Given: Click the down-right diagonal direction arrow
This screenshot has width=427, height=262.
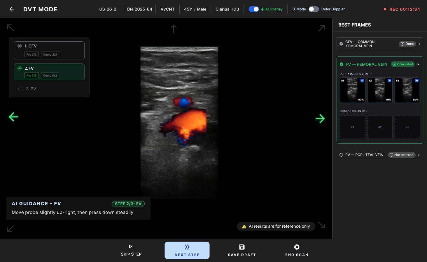Looking at the screenshot, I should tap(321, 225).
